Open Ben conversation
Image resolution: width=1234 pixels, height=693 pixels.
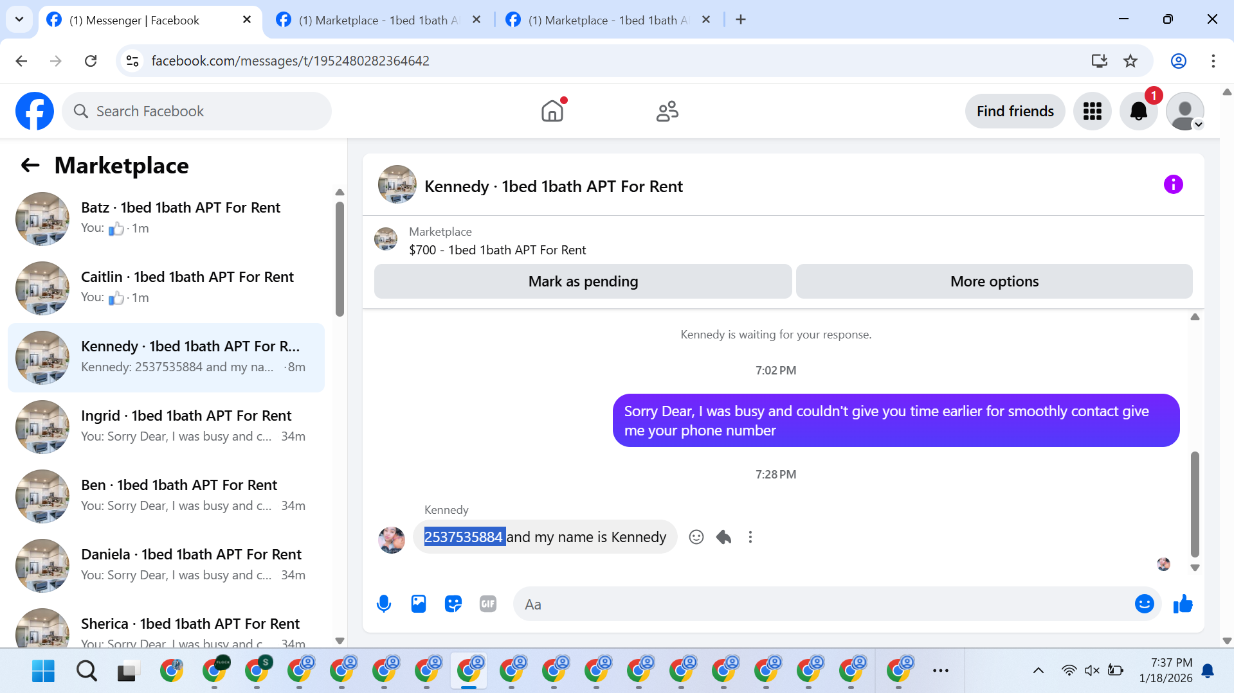tap(167, 496)
